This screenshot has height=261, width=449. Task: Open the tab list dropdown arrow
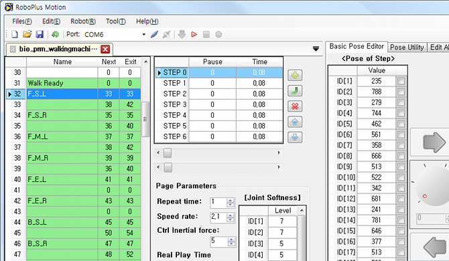316,49
